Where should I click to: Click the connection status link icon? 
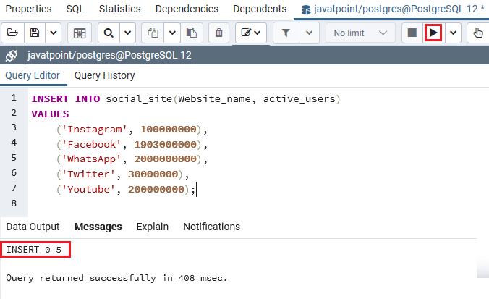click(12, 56)
